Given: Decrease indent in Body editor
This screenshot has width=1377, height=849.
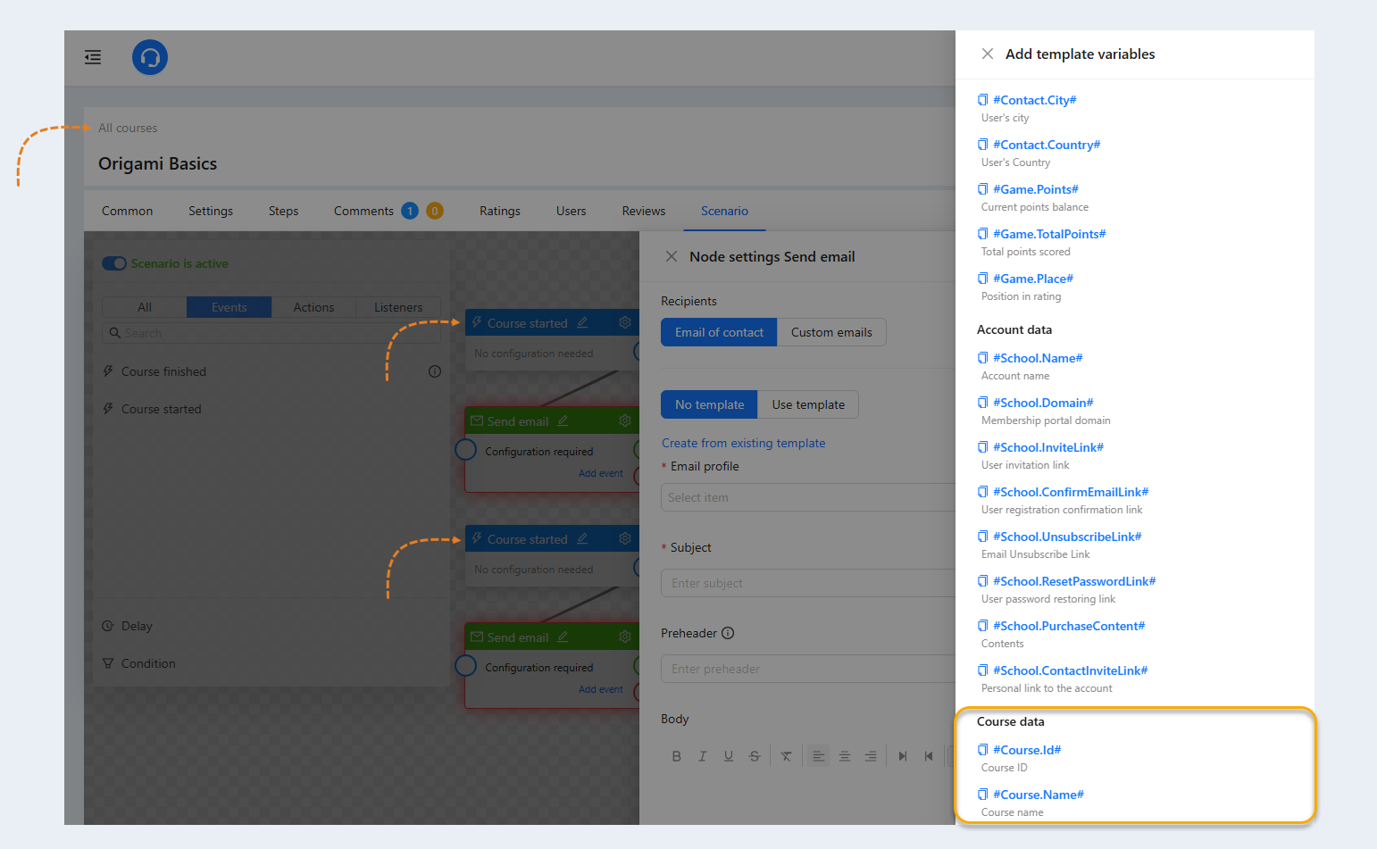Looking at the screenshot, I should [x=929, y=756].
